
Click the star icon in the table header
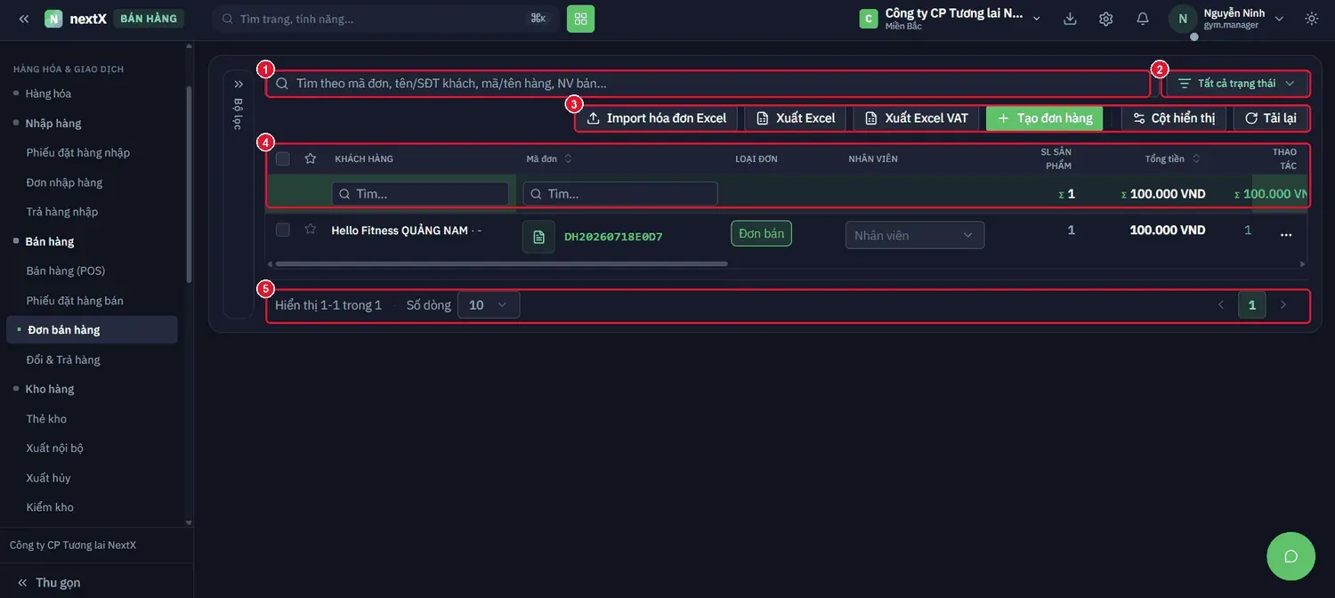[x=311, y=158]
